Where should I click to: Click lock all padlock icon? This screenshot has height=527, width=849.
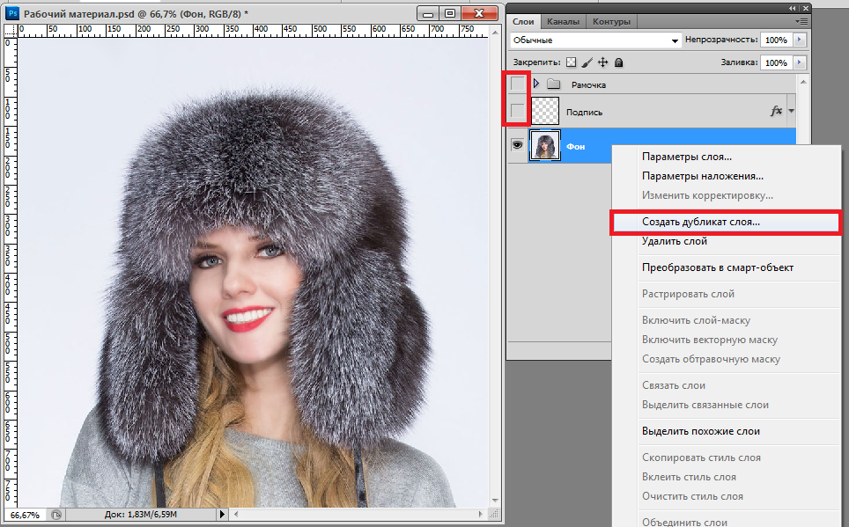click(x=619, y=62)
